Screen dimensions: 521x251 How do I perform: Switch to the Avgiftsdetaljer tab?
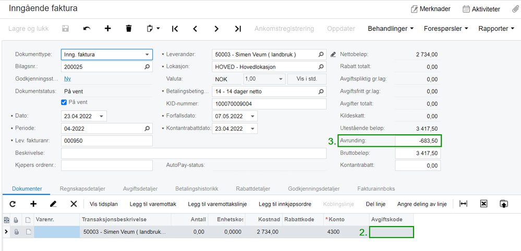(x=140, y=189)
